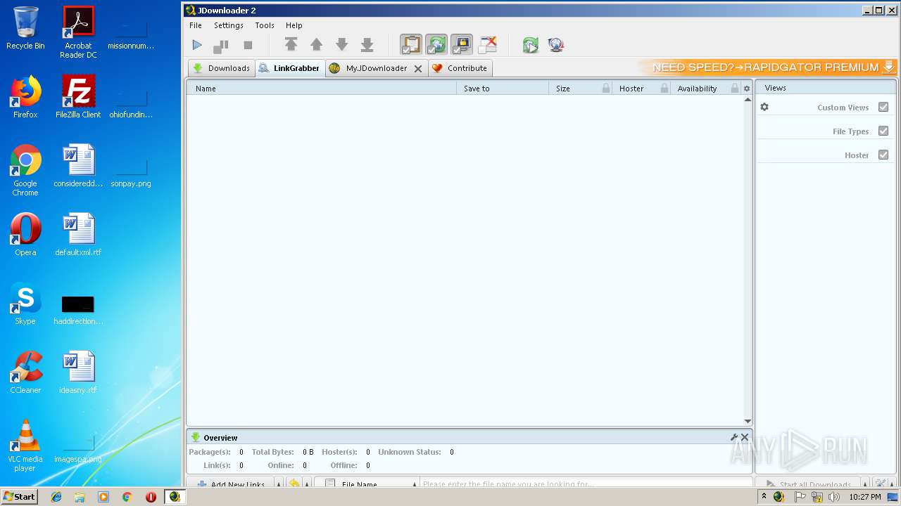Toggle clipboard observer icon
This screenshot has width=901, height=506.
pos(411,45)
